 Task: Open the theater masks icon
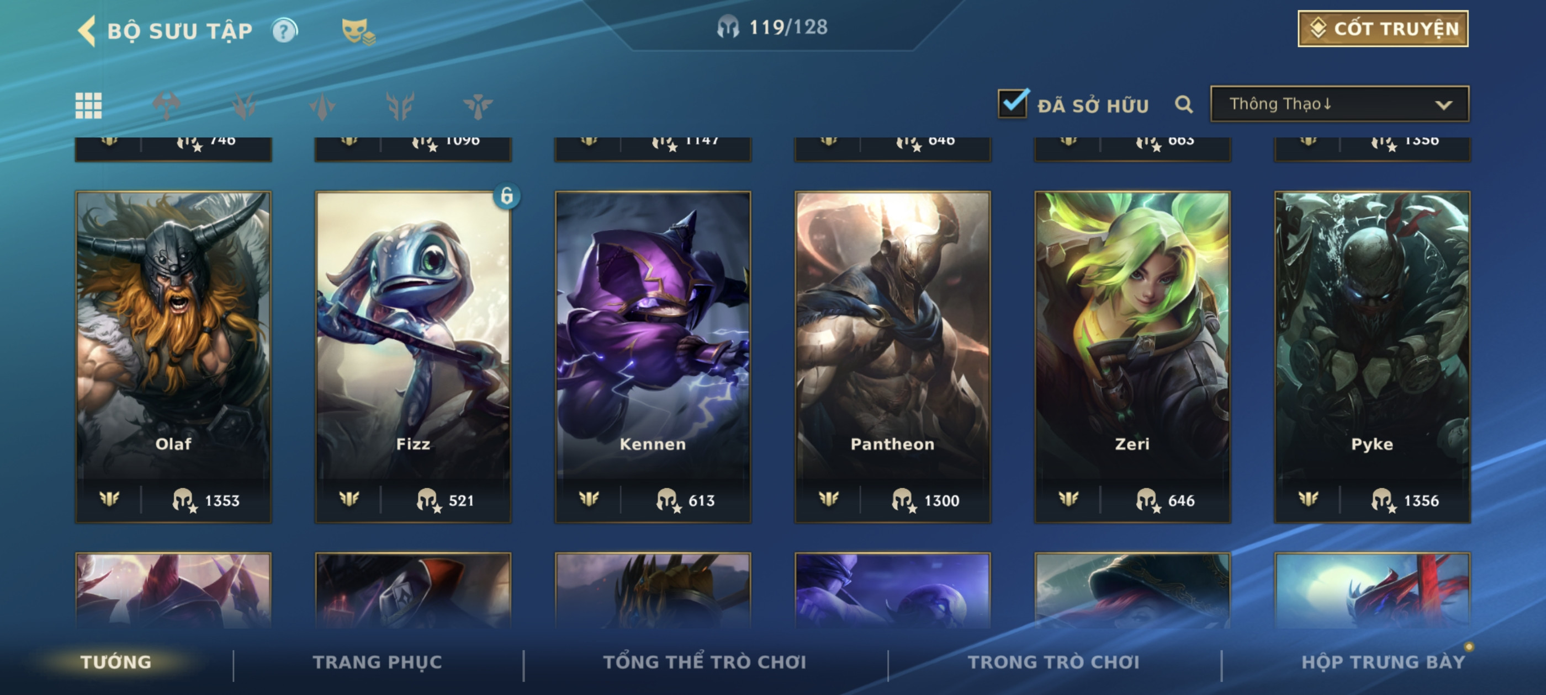358,31
